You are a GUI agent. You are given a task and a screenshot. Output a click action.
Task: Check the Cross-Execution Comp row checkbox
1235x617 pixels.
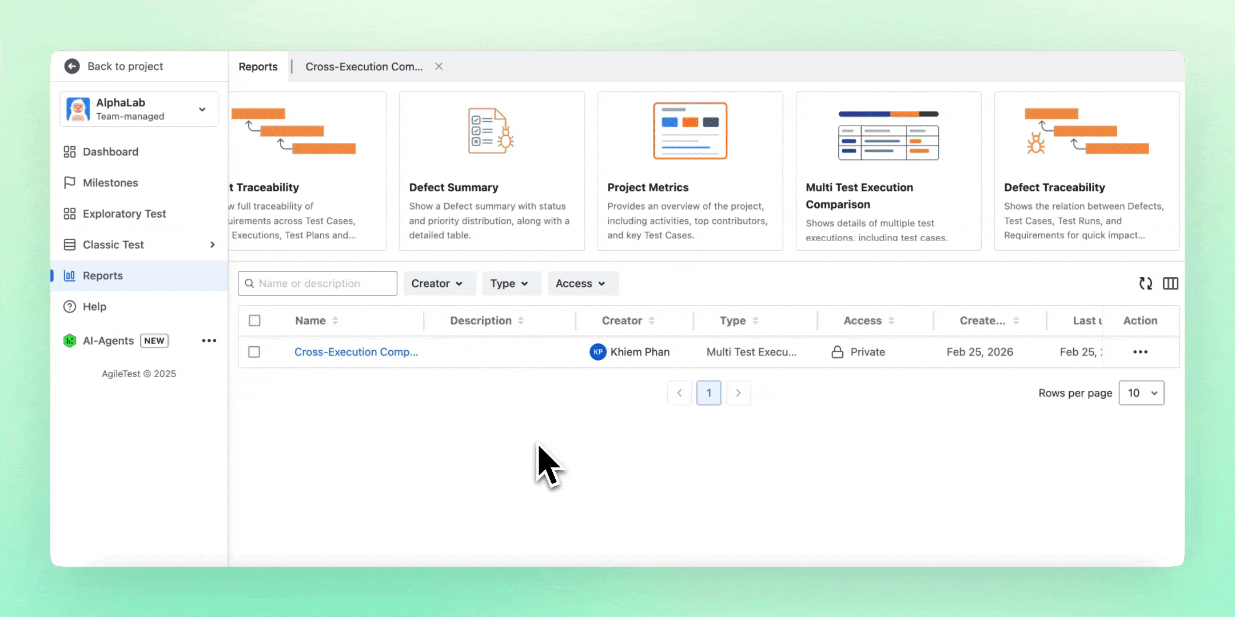(254, 352)
